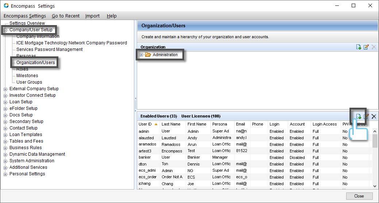Click the Manager persona cell
379x203 pixels.
coord(220,158)
